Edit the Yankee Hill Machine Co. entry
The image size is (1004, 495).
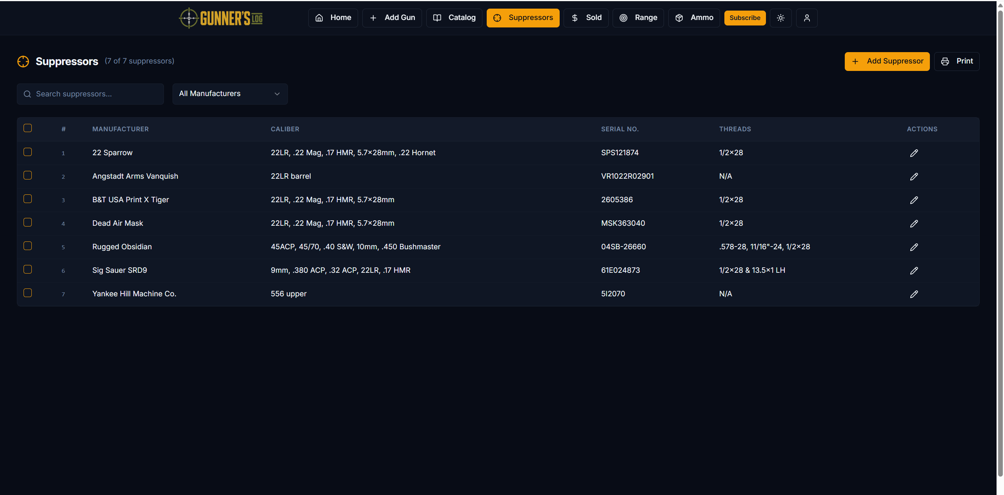[x=914, y=294]
